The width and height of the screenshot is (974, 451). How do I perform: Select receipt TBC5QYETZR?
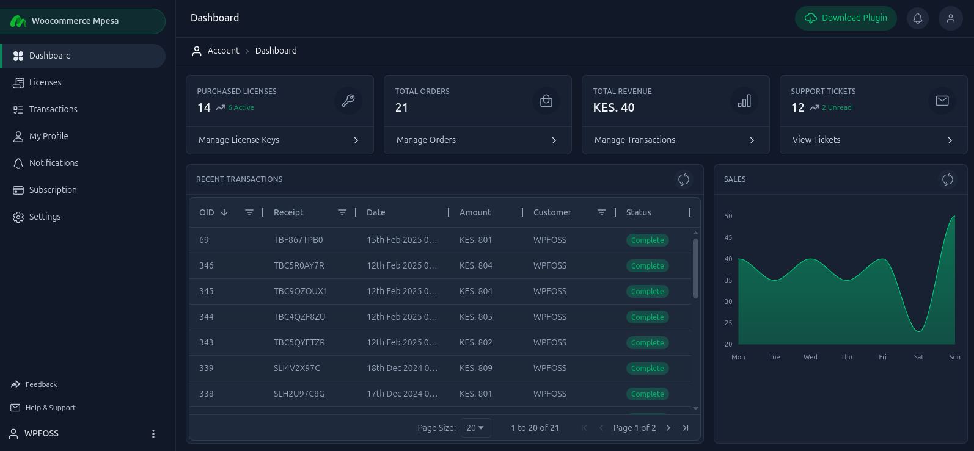click(299, 343)
